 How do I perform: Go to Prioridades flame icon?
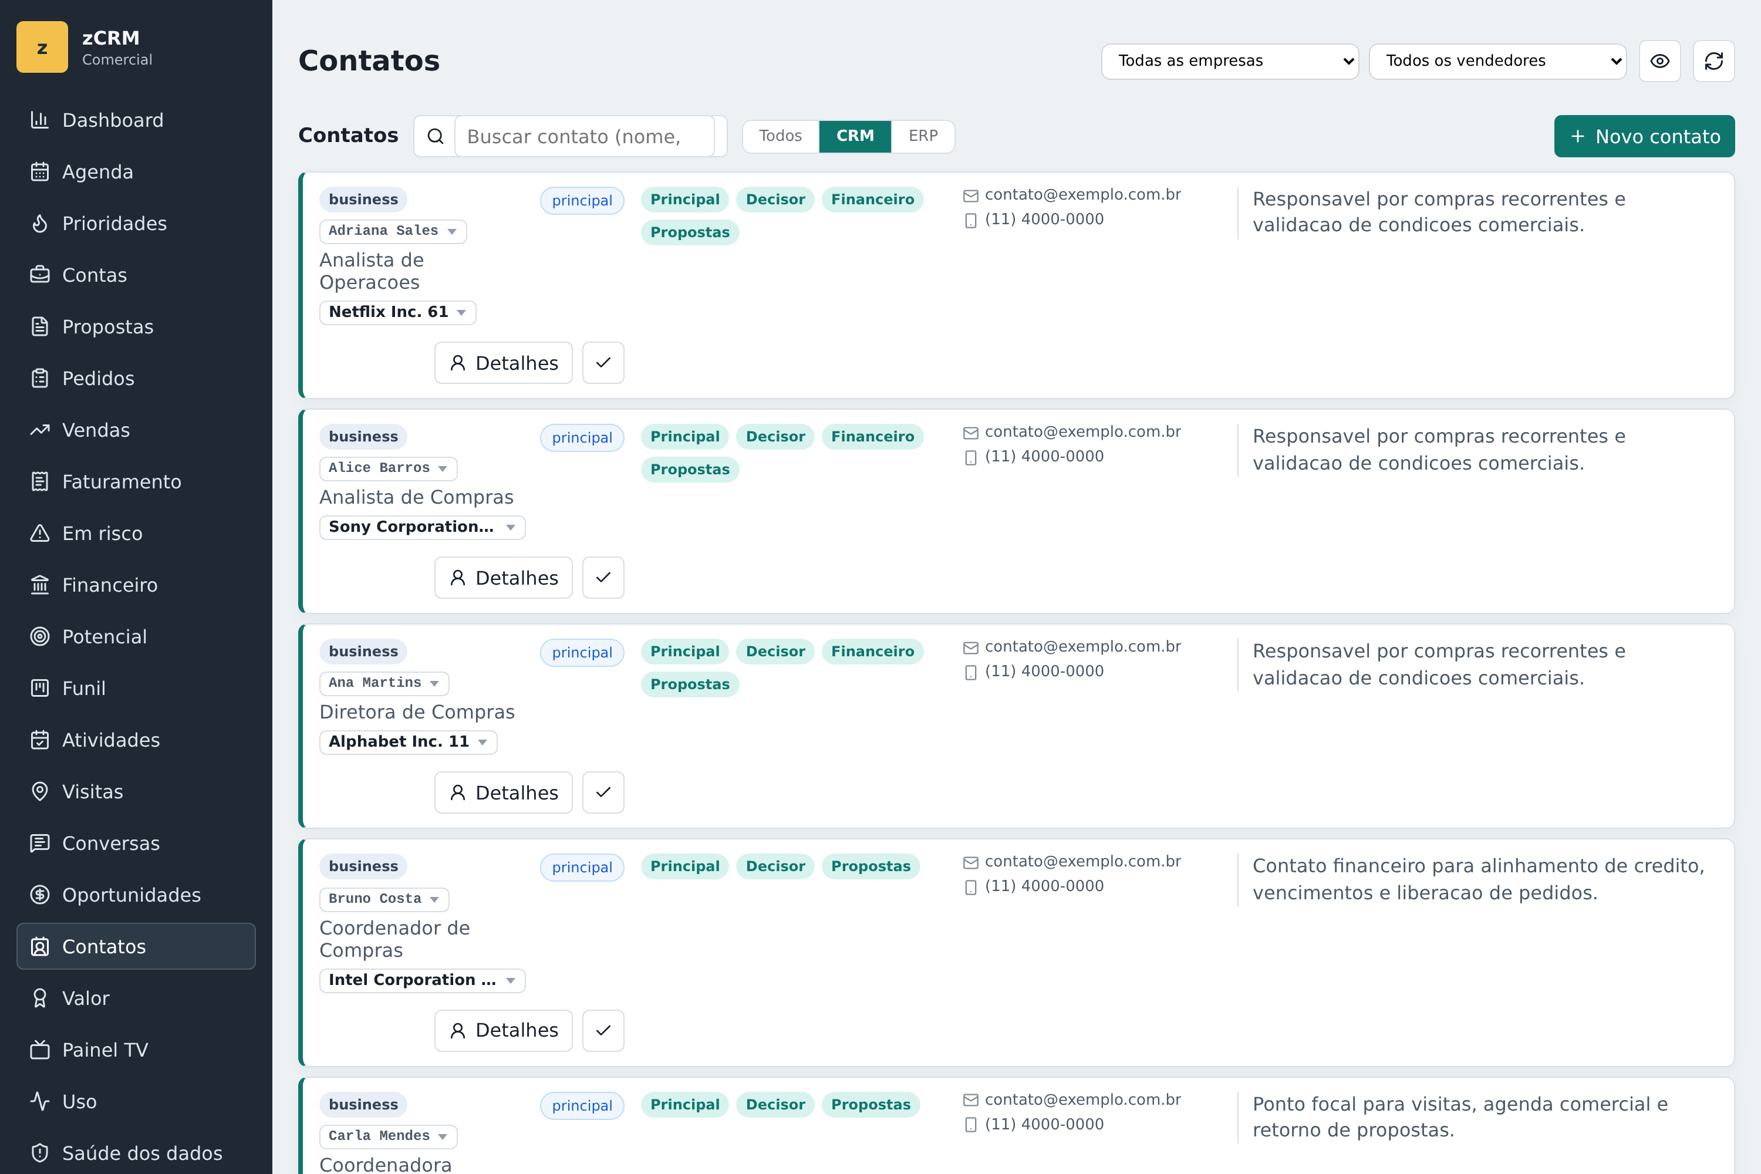40,223
